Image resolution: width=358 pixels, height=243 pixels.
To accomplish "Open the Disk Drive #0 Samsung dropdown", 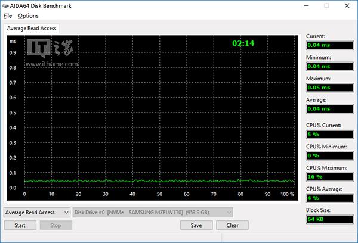I will pos(153,213).
